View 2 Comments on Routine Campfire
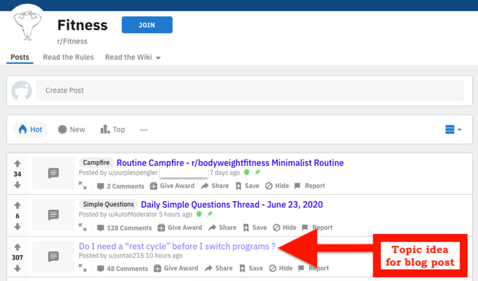 [x=121, y=186]
